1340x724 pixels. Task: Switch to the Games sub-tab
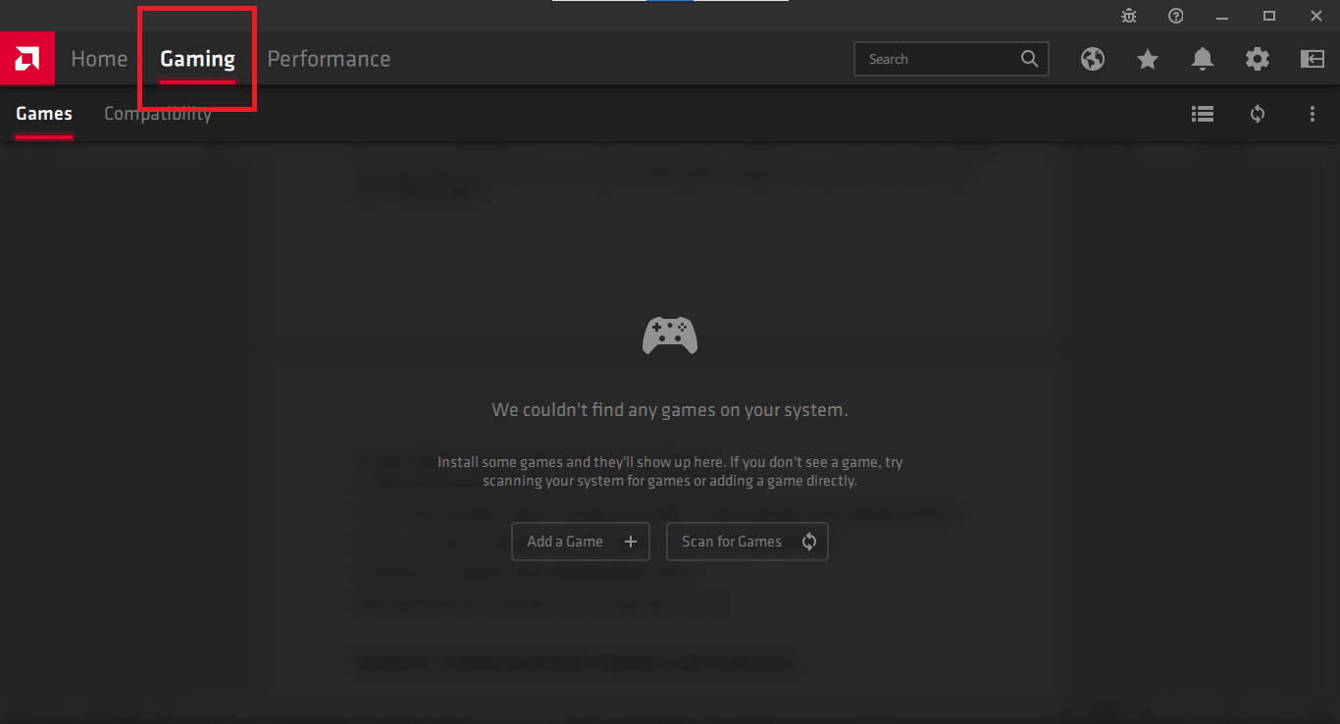click(44, 114)
